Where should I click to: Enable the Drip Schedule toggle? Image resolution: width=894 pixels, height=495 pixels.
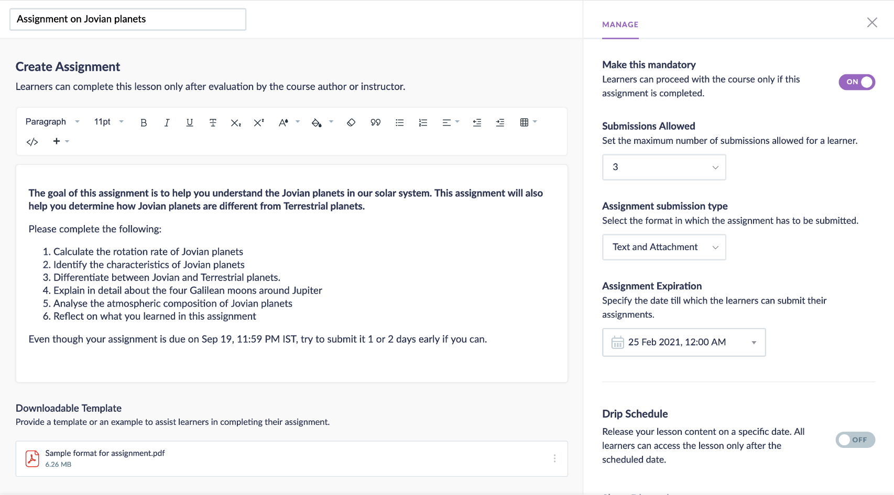[x=855, y=440]
